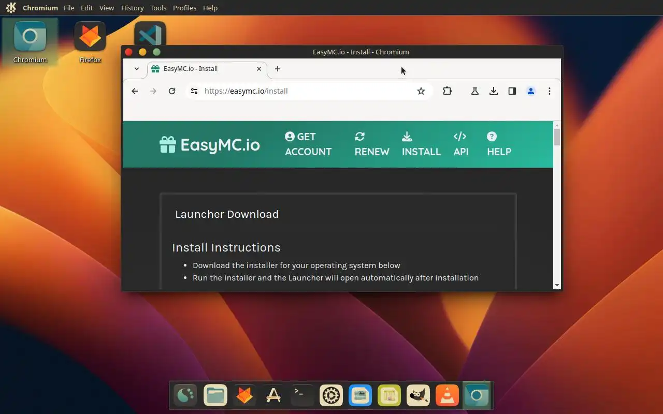Open Chromium three-dot menu

point(550,91)
